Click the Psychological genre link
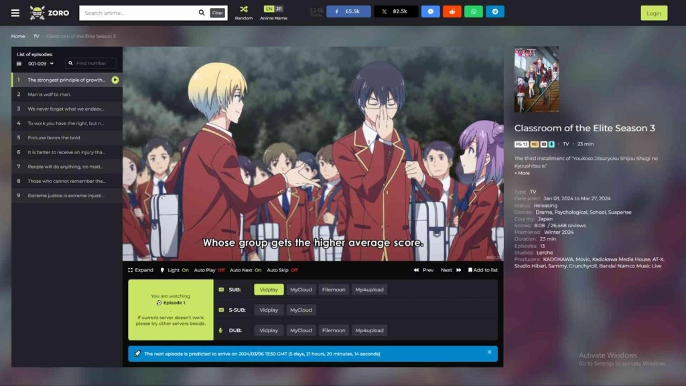686x386 pixels. point(571,212)
